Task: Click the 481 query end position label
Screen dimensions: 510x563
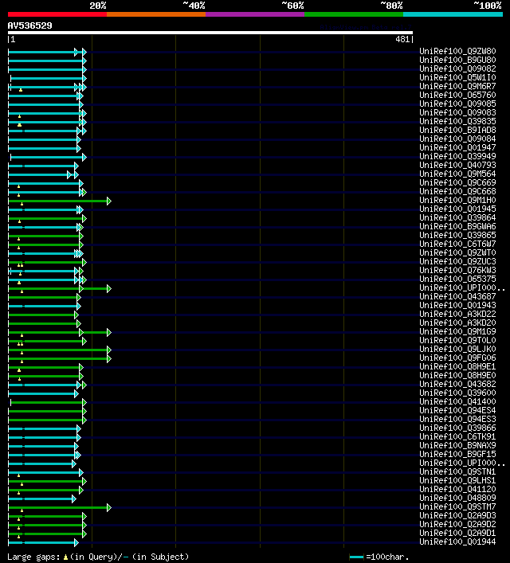Action: tap(402, 39)
